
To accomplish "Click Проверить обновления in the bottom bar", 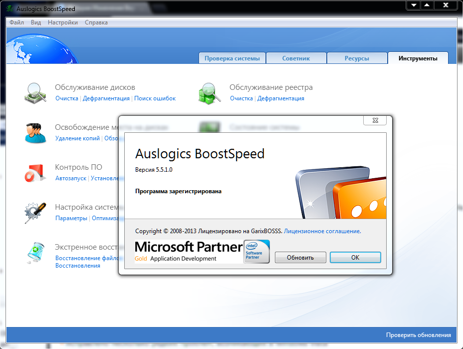I will (x=419, y=335).
